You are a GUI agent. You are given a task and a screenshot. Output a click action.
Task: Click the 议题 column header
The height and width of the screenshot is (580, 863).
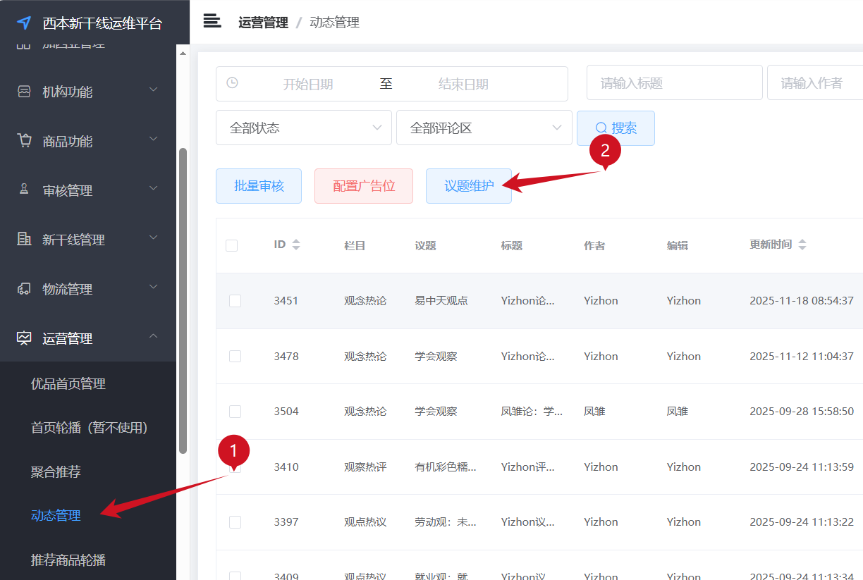point(425,245)
